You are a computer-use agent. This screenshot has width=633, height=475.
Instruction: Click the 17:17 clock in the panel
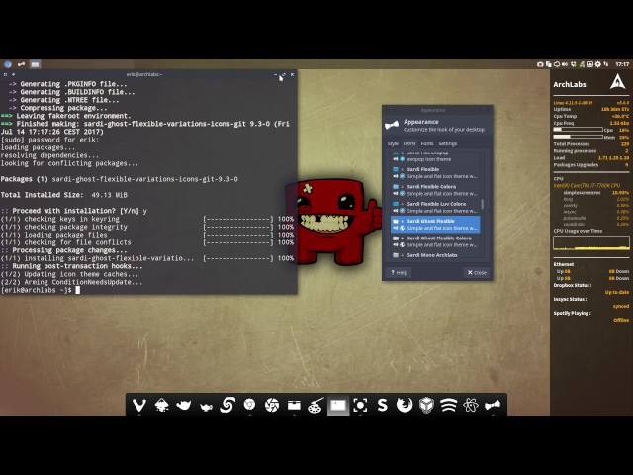coord(622,64)
